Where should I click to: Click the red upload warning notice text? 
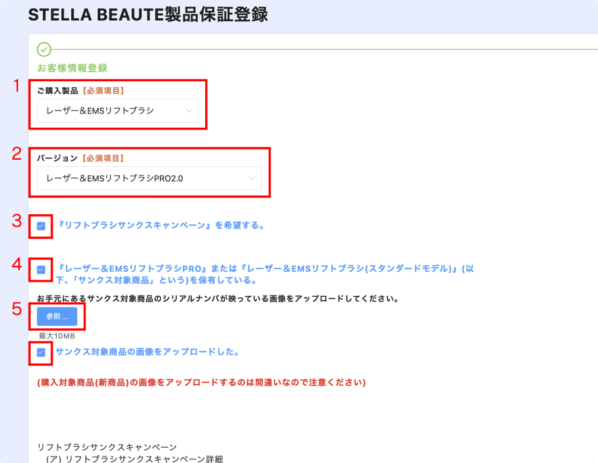click(201, 383)
